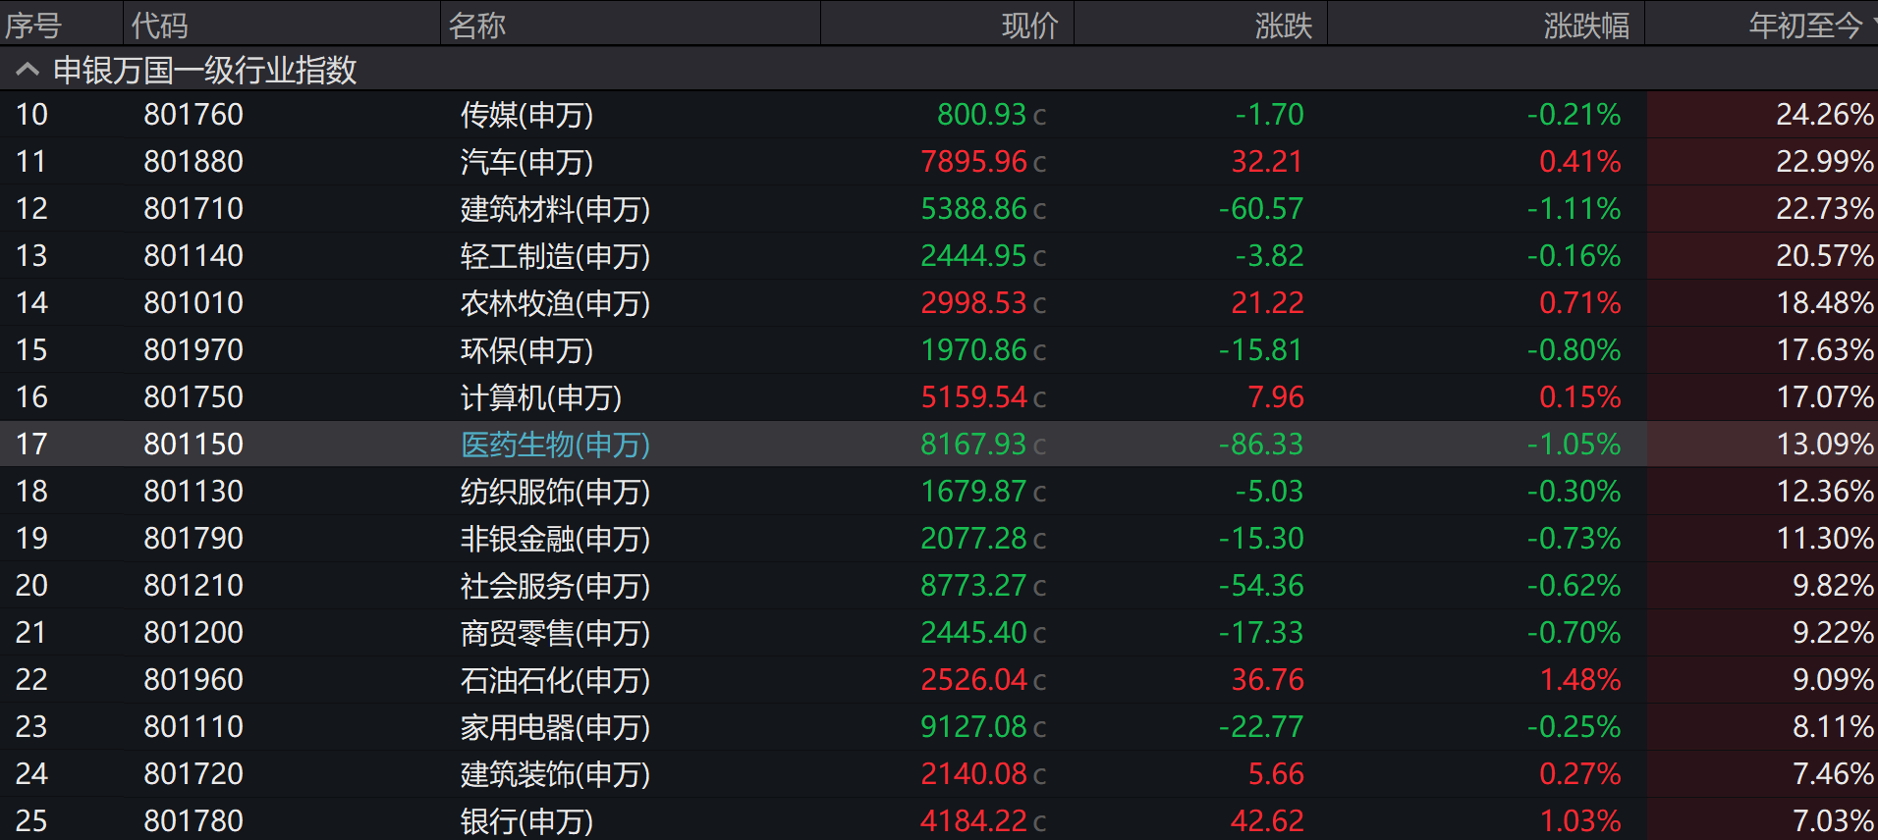Sort by the 序号 column header

pyautogui.click(x=33, y=26)
